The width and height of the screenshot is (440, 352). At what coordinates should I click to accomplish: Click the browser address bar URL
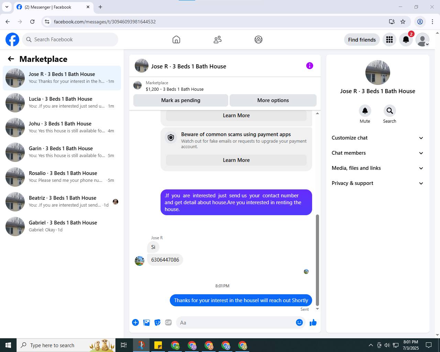pos(105,22)
